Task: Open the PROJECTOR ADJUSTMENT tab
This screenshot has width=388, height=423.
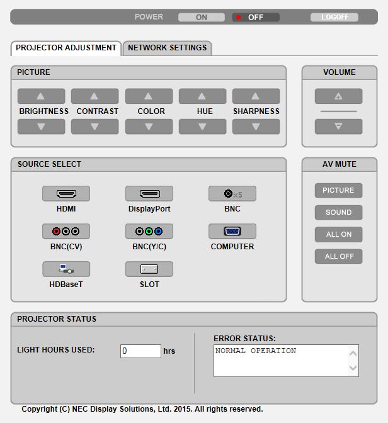Action: pyautogui.click(x=66, y=48)
